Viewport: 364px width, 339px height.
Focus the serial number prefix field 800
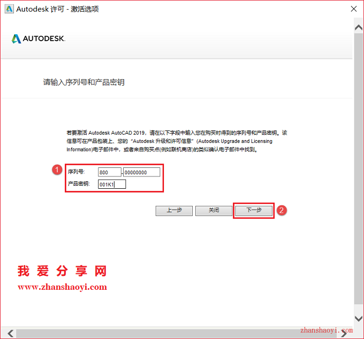[x=110, y=172]
